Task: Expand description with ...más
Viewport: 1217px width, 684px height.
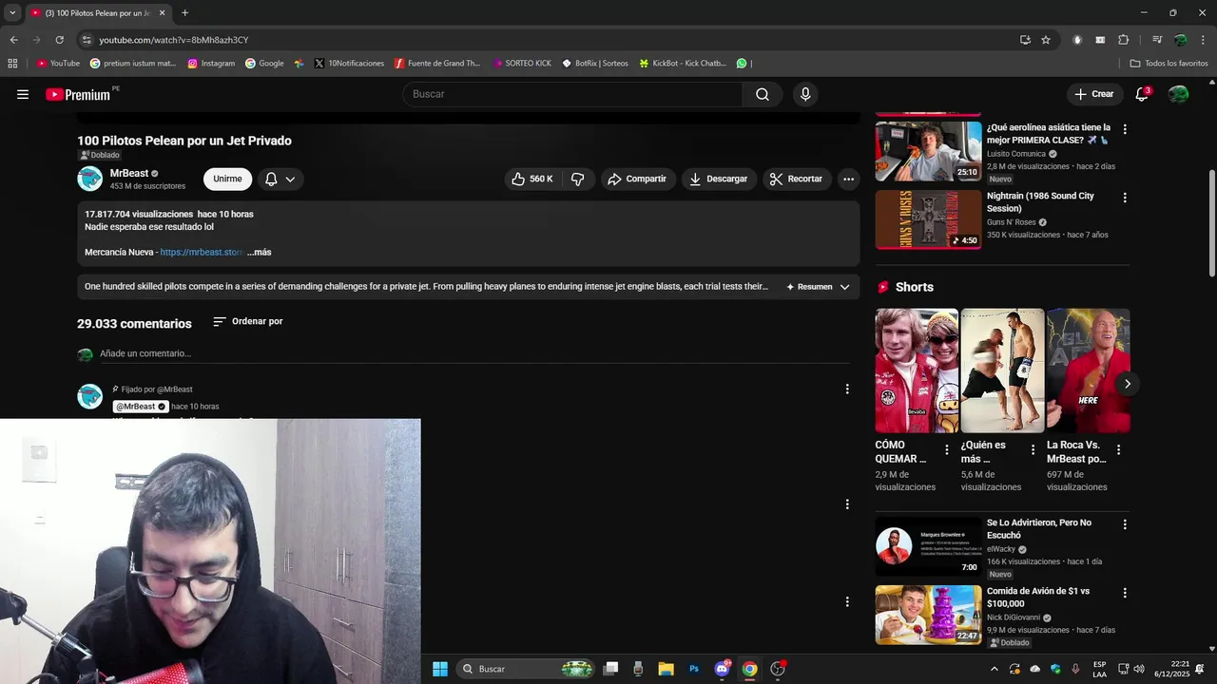Action: (260, 253)
